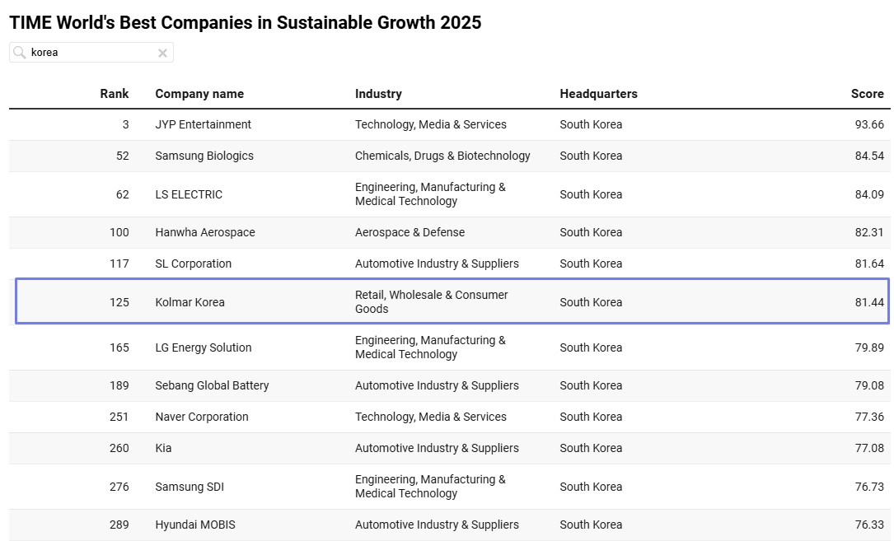Select Kia company name
The height and width of the screenshot is (541, 894).
(163, 448)
